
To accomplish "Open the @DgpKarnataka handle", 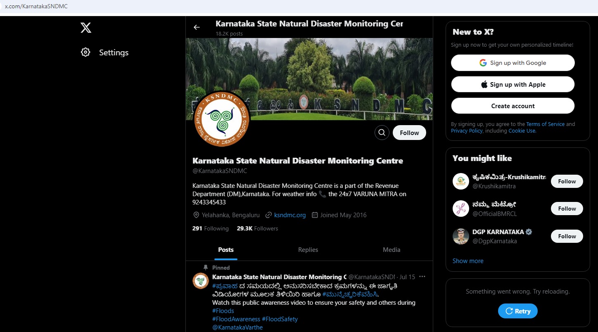I will point(495,241).
